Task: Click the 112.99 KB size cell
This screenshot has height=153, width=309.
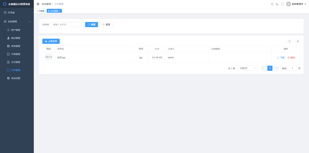Action: [157, 58]
